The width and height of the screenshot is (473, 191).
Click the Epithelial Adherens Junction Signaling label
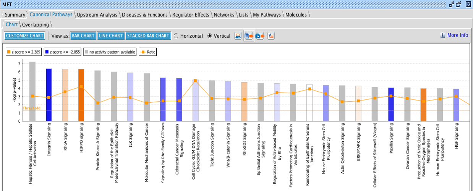pyautogui.click(x=261, y=149)
